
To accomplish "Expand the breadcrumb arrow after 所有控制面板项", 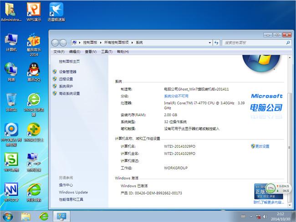I will click(132, 43).
